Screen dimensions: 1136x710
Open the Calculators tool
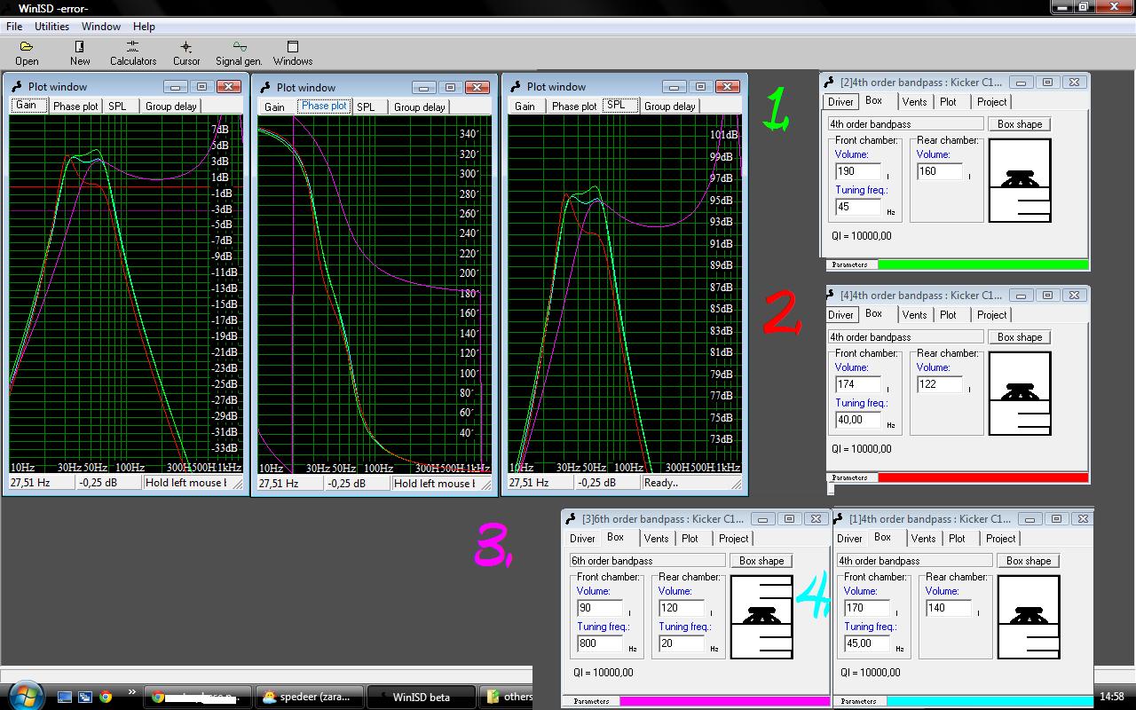[133, 52]
